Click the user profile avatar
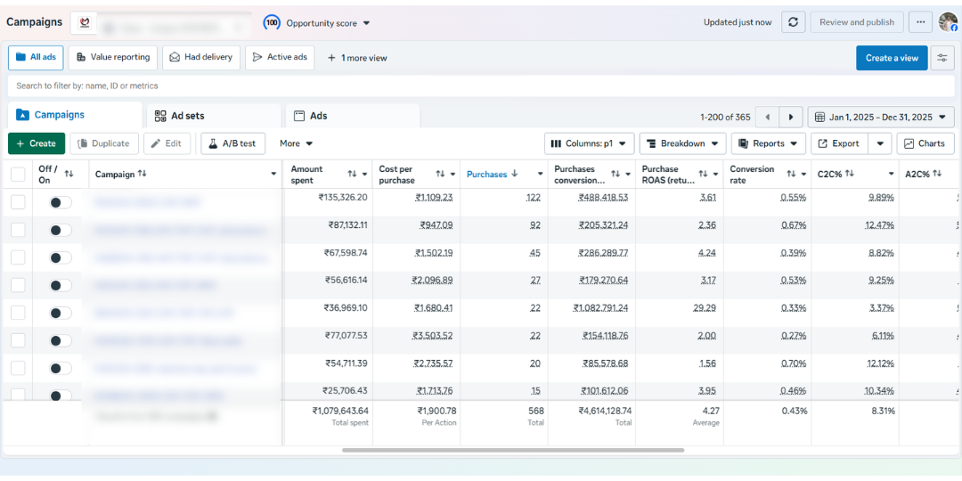The height and width of the screenshot is (481, 962). point(947,22)
